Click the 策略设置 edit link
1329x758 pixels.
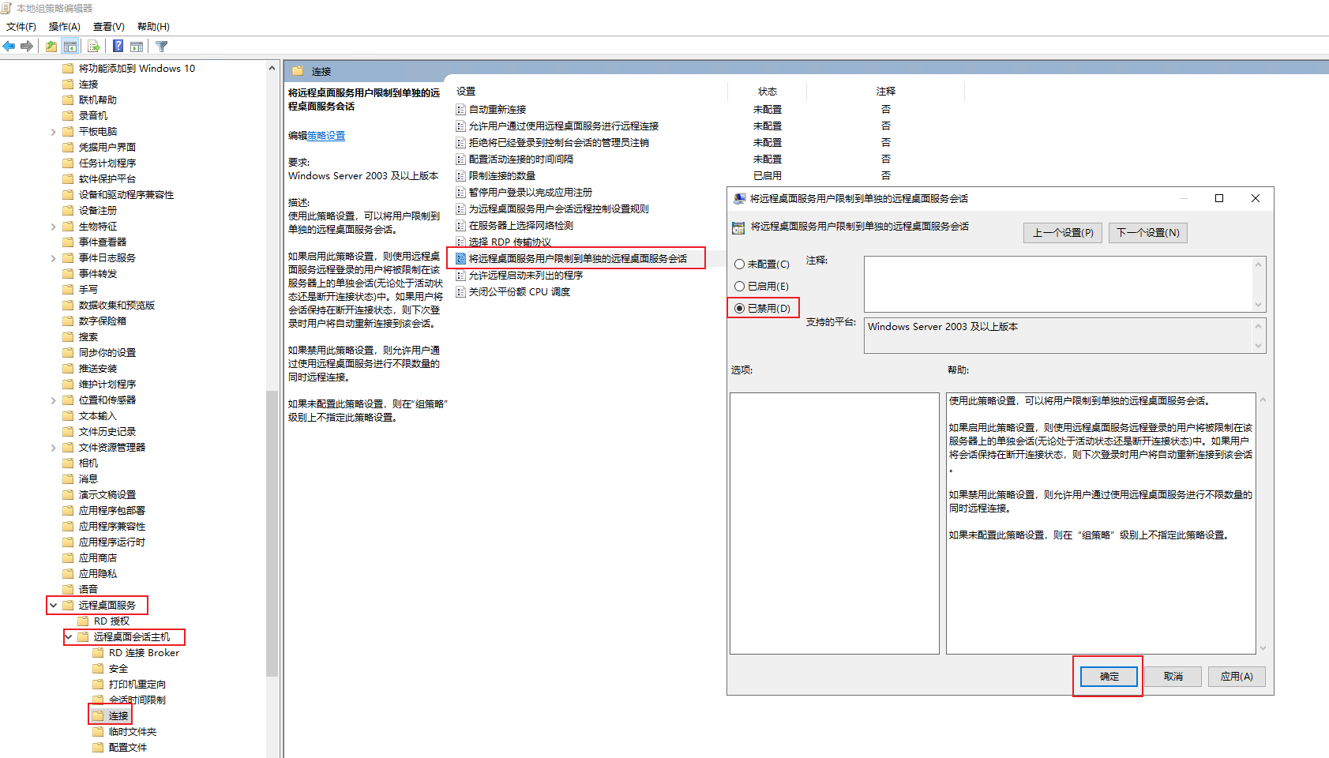coord(326,136)
